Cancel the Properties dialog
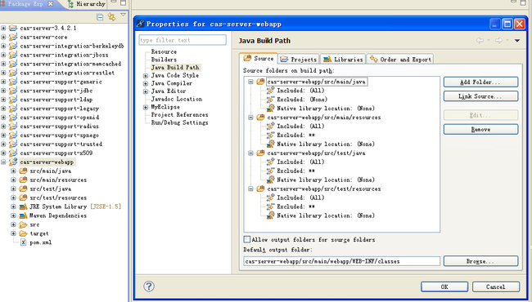The height and width of the screenshot is (302, 532). coord(496,286)
